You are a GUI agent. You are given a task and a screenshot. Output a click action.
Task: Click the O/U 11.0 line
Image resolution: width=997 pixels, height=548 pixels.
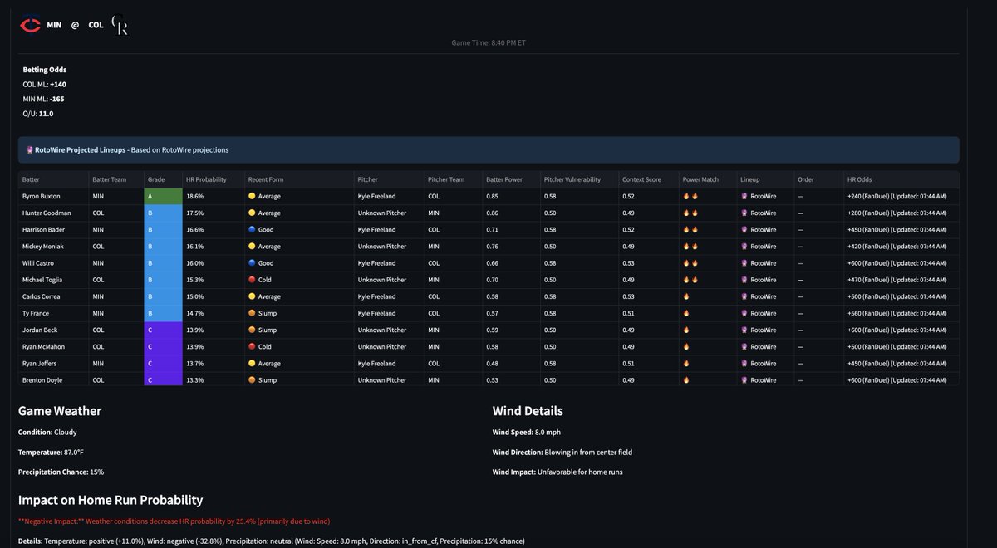coord(37,114)
